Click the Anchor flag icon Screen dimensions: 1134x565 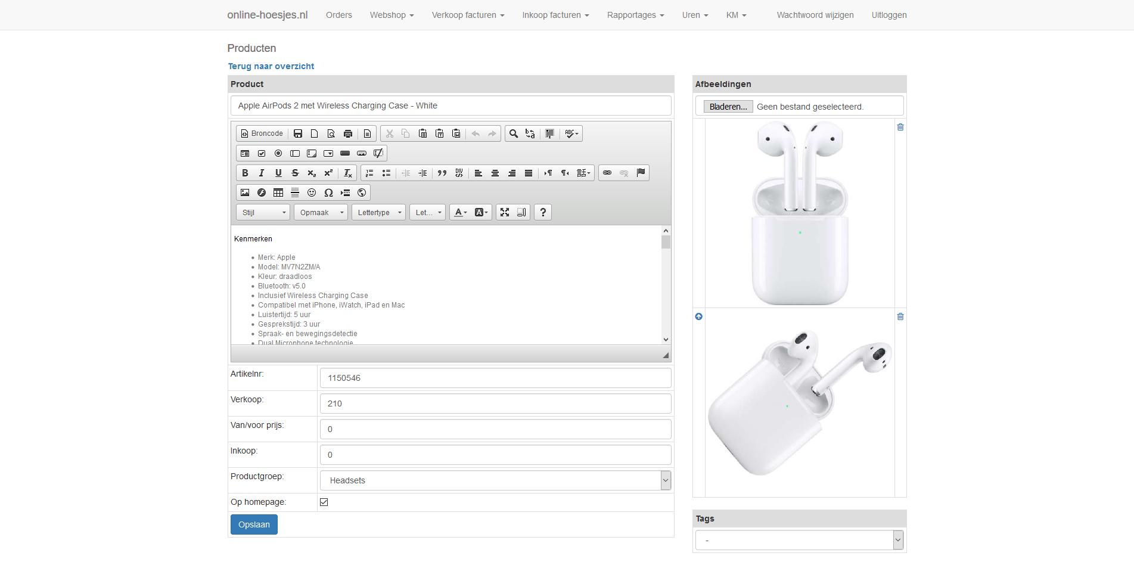click(x=641, y=173)
